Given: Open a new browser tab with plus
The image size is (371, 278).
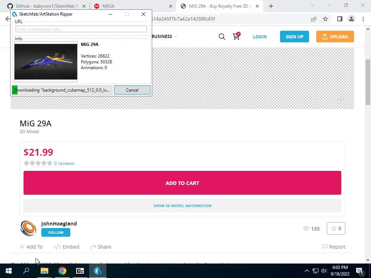Looking at the screenshot, I should (271, 6).
